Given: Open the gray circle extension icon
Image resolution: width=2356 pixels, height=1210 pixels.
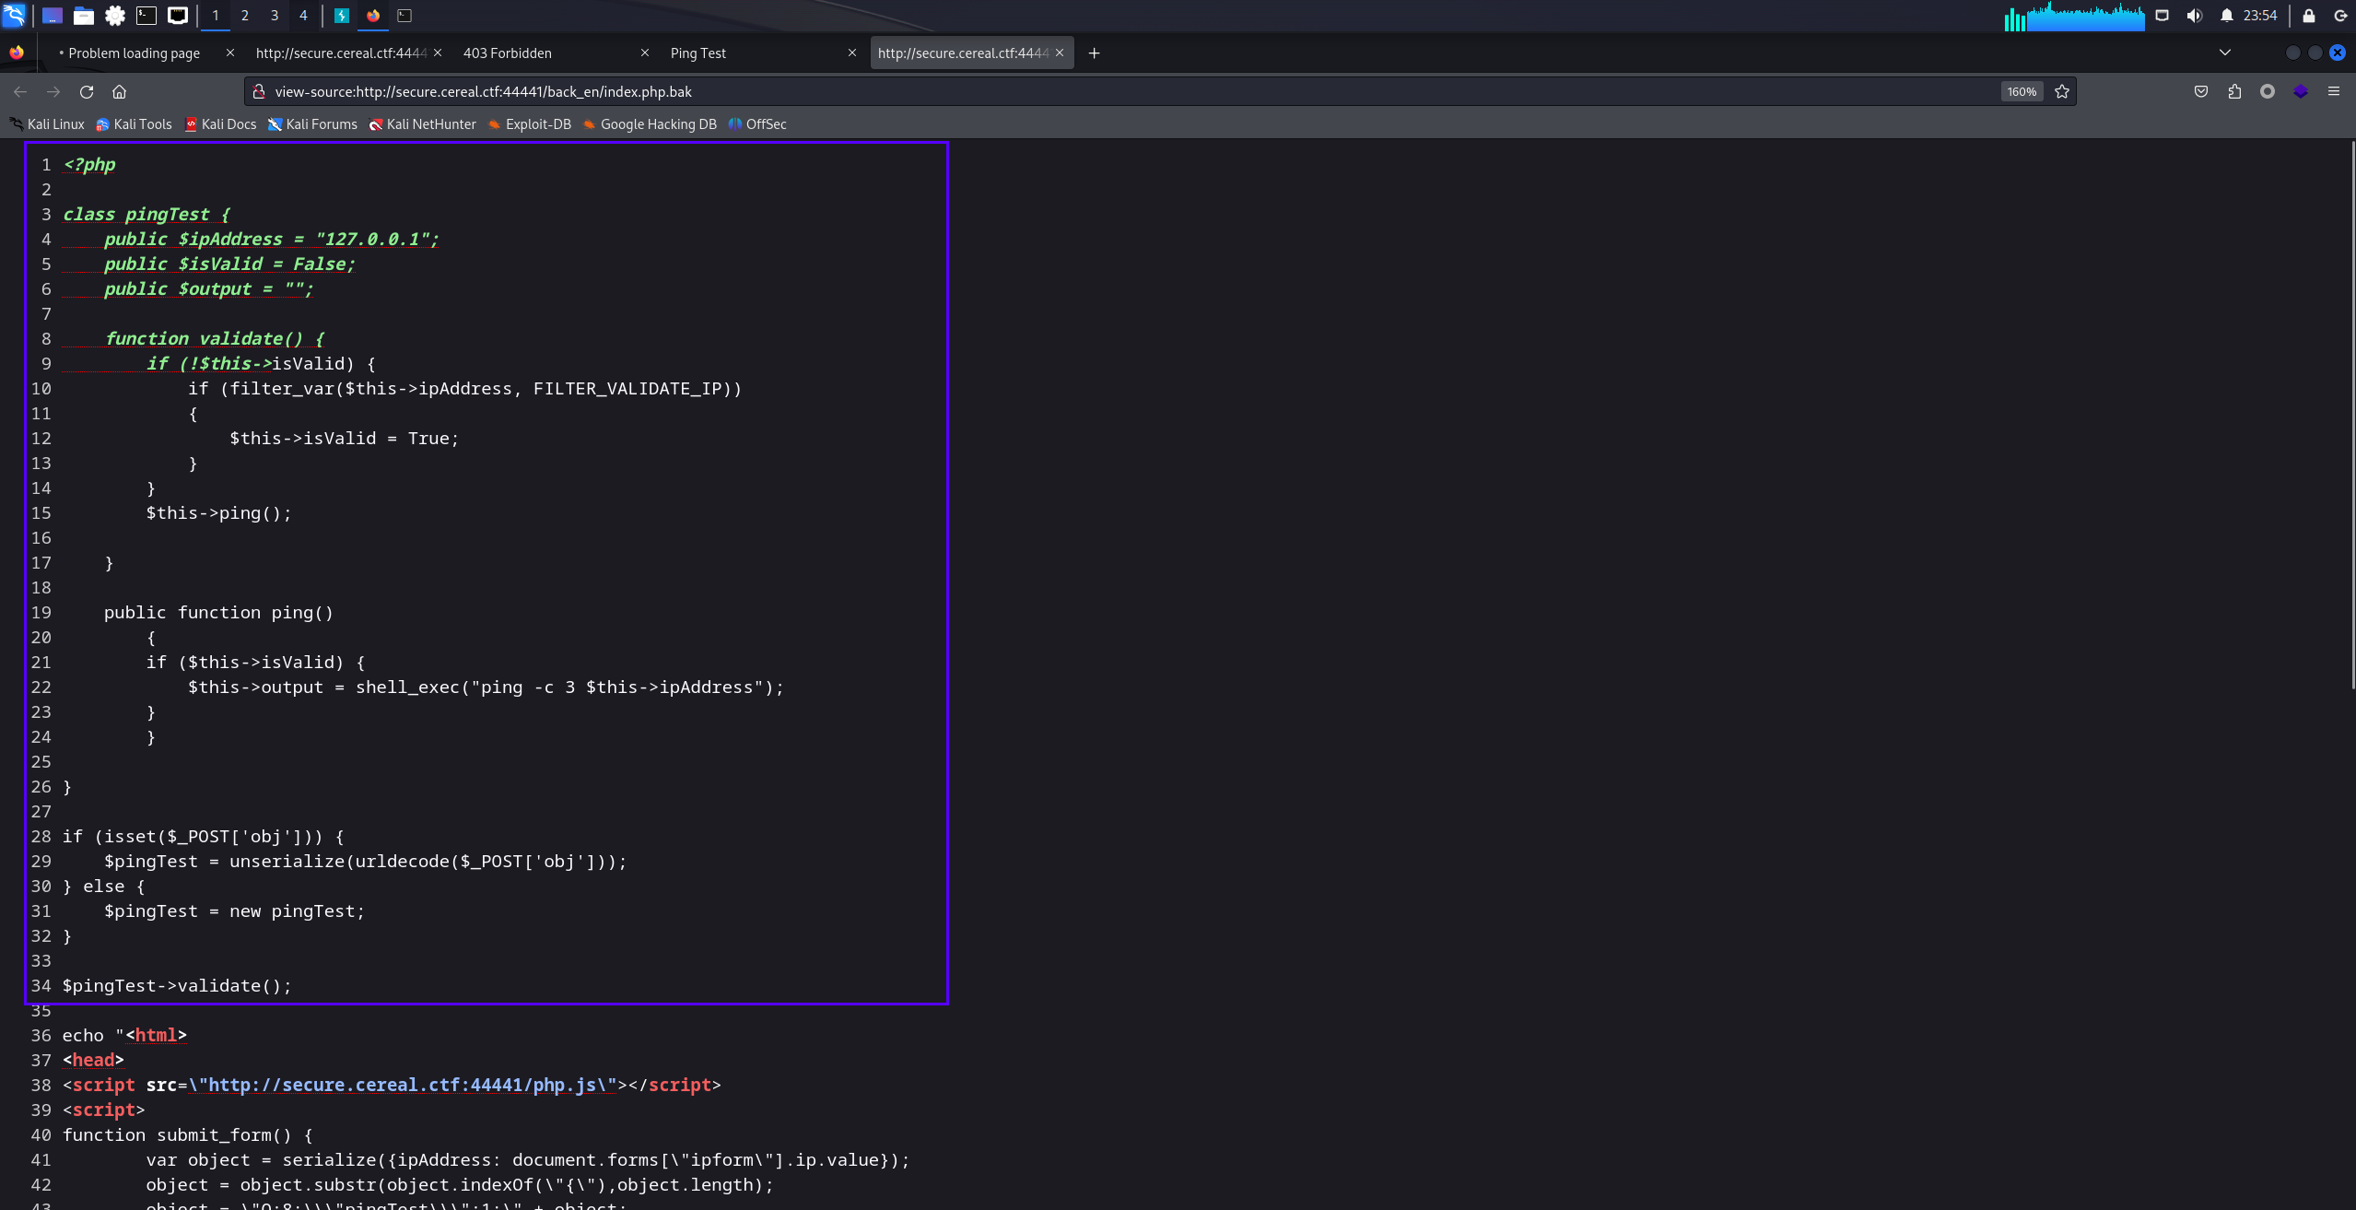Looking at the screenshot, I should [2268, 91].
